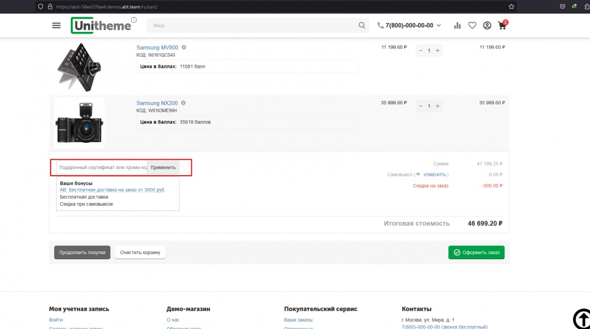Click the Оформить заказ button
The image size is (590, 329).
(476, 252)
